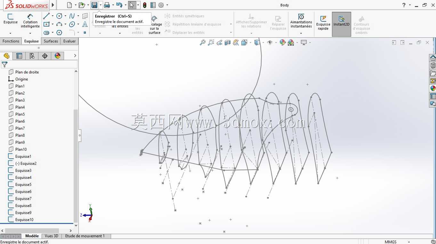The width and height of the screenshot is (436, 244).
Task: Select the Line sketch tool
Action: (46, 16)
